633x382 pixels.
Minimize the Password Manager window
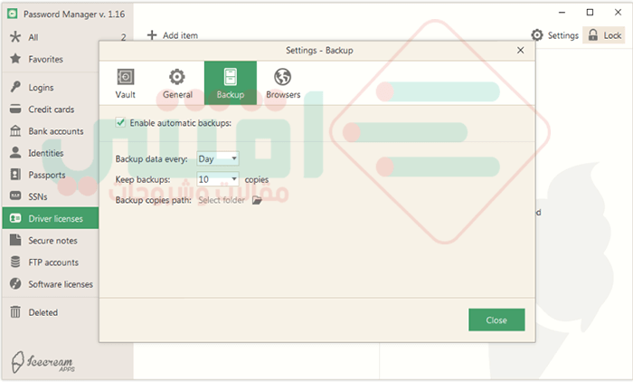point(562,13)
